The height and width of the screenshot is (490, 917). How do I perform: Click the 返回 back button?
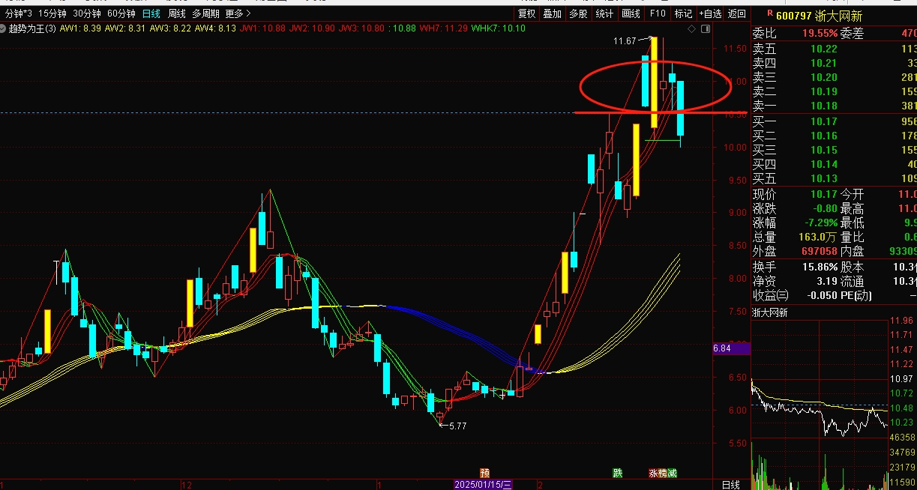click(737, 13)
